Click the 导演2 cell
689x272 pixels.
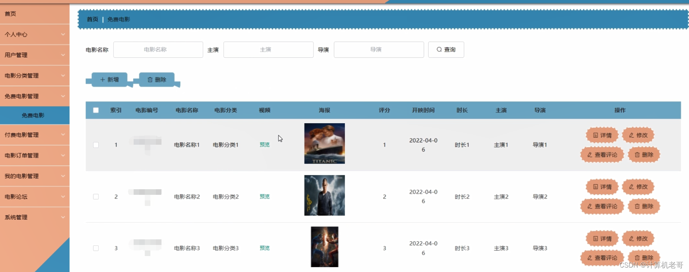(540, 197)
